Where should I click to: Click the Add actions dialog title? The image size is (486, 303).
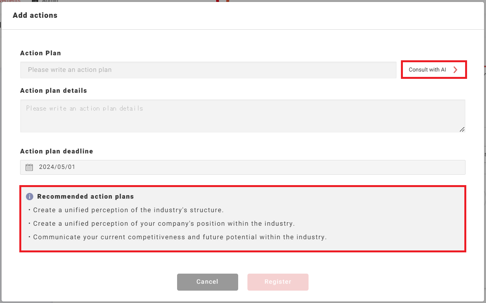tap(35, 15)
